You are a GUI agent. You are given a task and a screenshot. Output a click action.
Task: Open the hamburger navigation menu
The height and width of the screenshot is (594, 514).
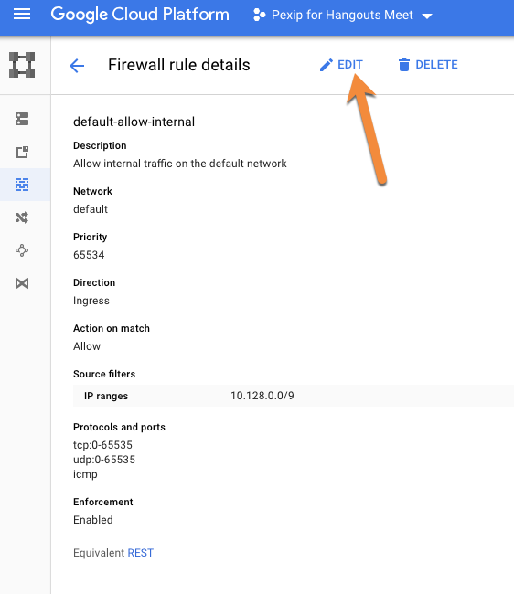tap(22, 15)
